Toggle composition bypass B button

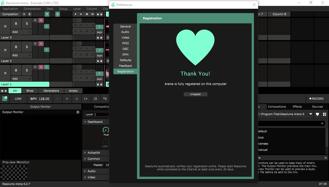tap(29, 14)
